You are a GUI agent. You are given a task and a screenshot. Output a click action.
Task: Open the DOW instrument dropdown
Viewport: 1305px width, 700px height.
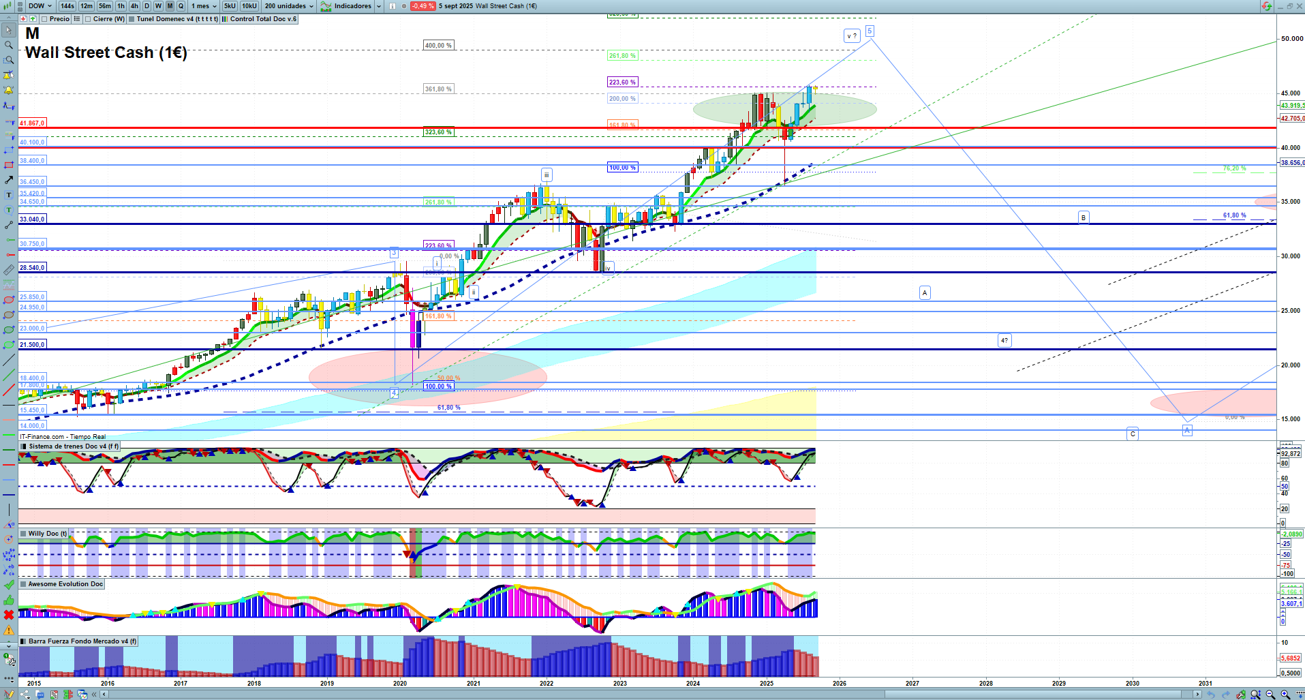[40, 6]
